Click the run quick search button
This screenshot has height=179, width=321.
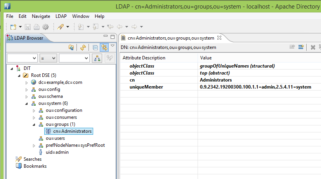click(x=109, y=58)
